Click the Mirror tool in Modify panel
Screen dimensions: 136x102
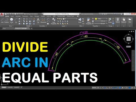point(27,21)
